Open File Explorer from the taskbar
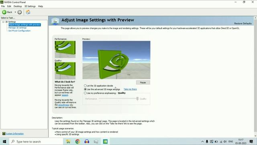The height and width of the screenshot is (145, 257). click(68, 141)
